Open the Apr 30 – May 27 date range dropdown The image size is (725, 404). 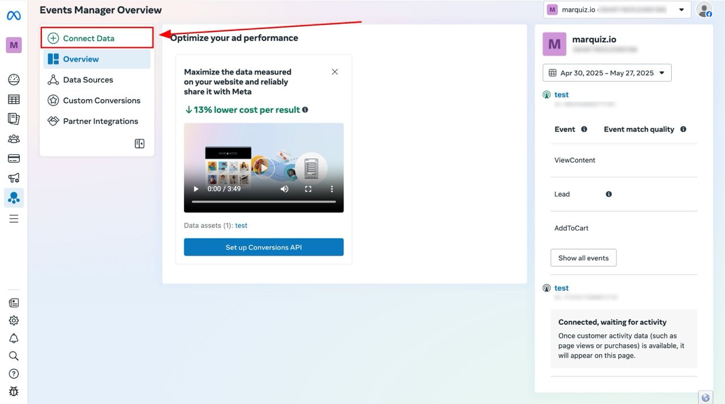[x=607, y=73]
